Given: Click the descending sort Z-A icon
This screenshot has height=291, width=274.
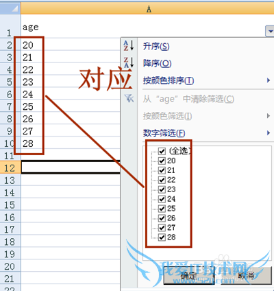Looking at the screenshot, I should (x=129, y=62).
